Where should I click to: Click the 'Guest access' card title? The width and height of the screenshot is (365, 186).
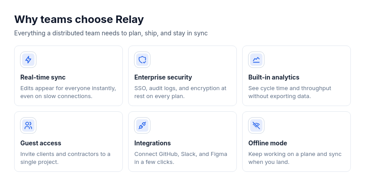(x=41, y=143)
